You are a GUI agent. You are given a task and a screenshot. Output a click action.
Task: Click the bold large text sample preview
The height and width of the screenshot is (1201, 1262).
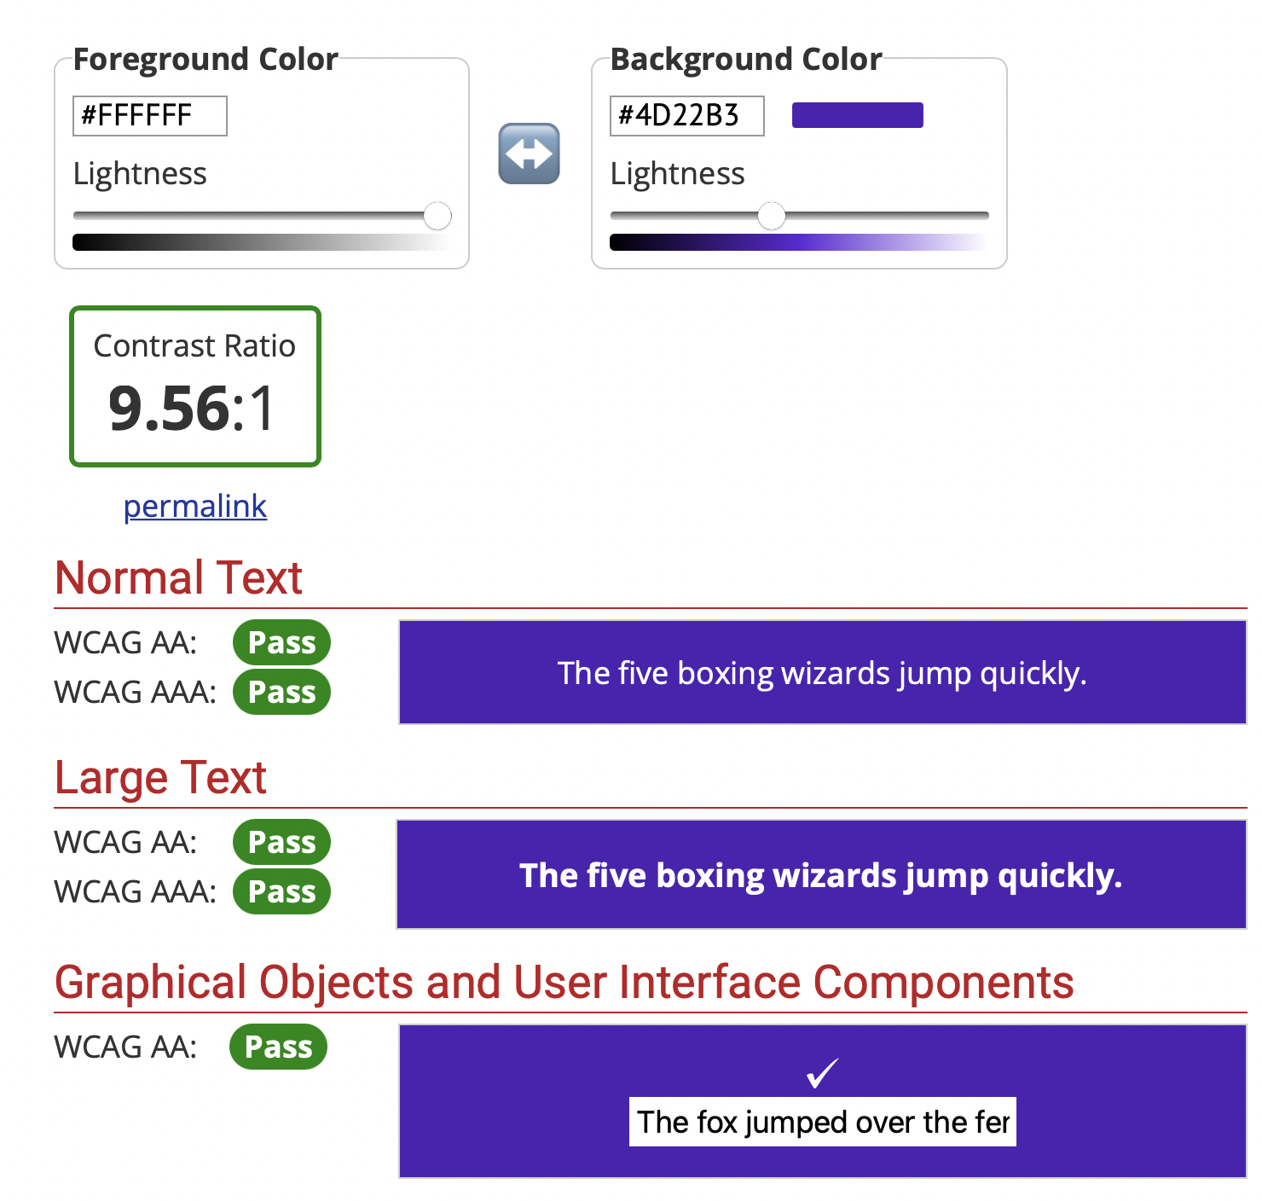point(821,875)
